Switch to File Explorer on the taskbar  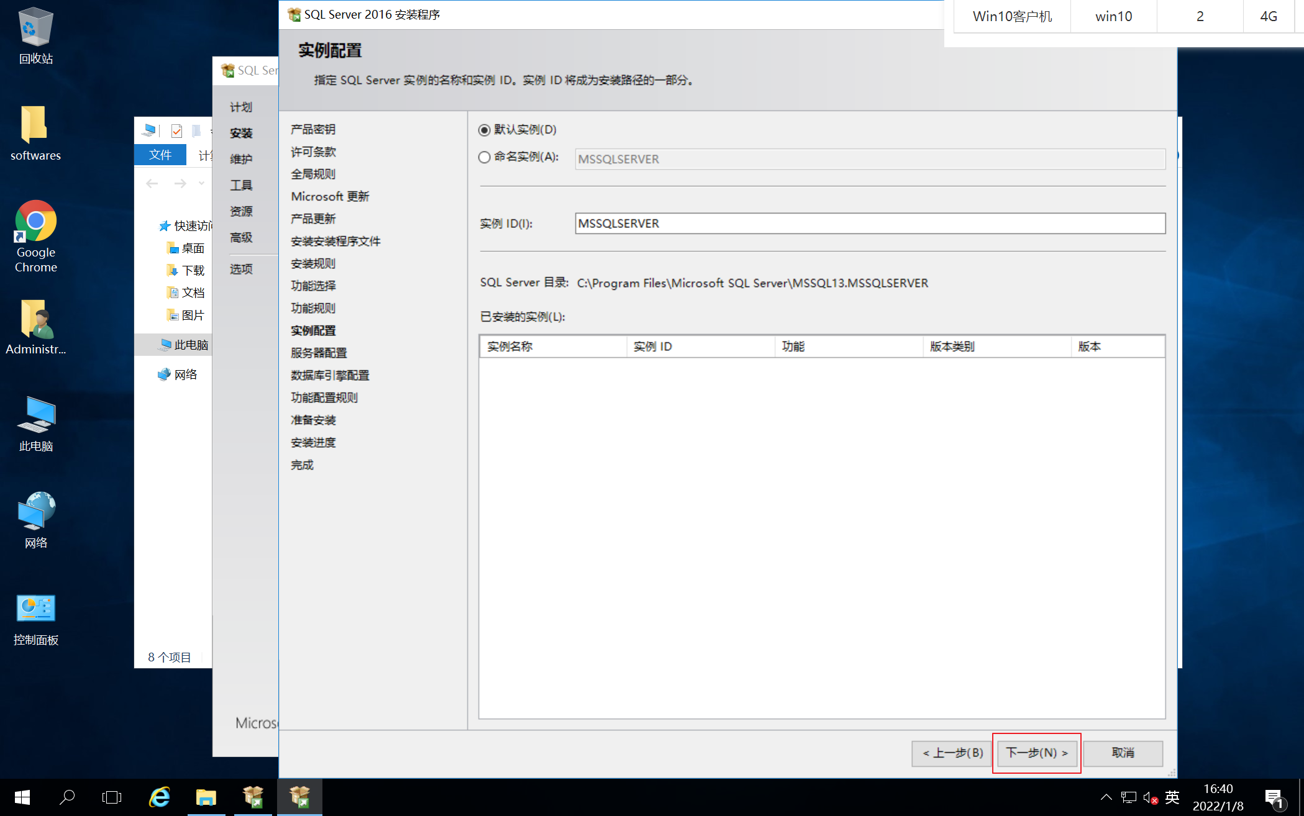coord(206,797)
